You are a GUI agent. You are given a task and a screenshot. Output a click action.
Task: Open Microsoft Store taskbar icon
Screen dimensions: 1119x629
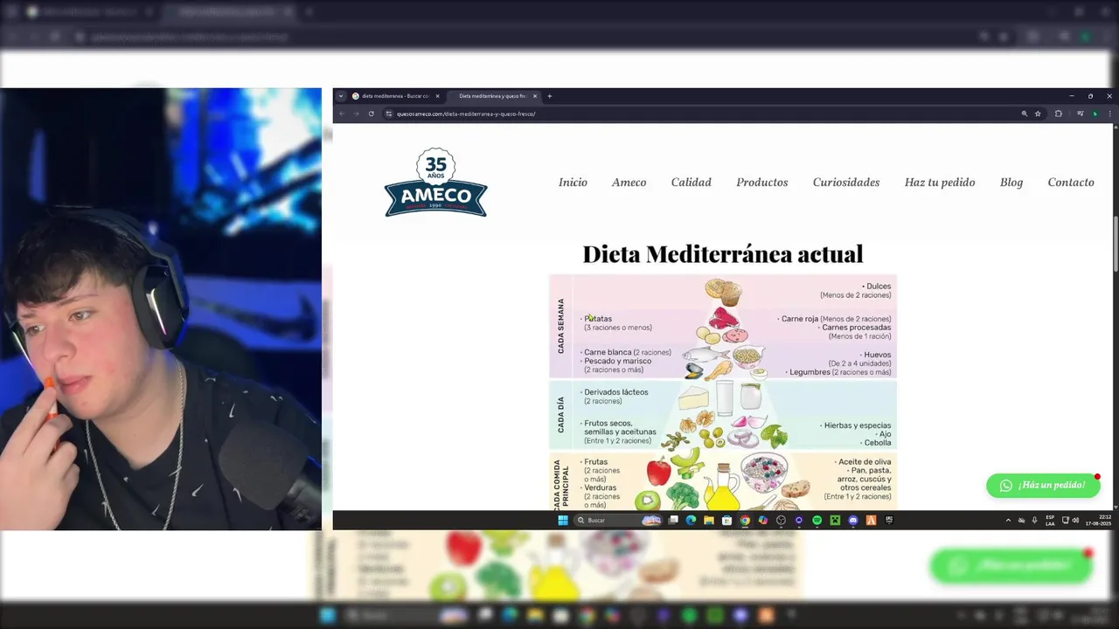(726, 520)
